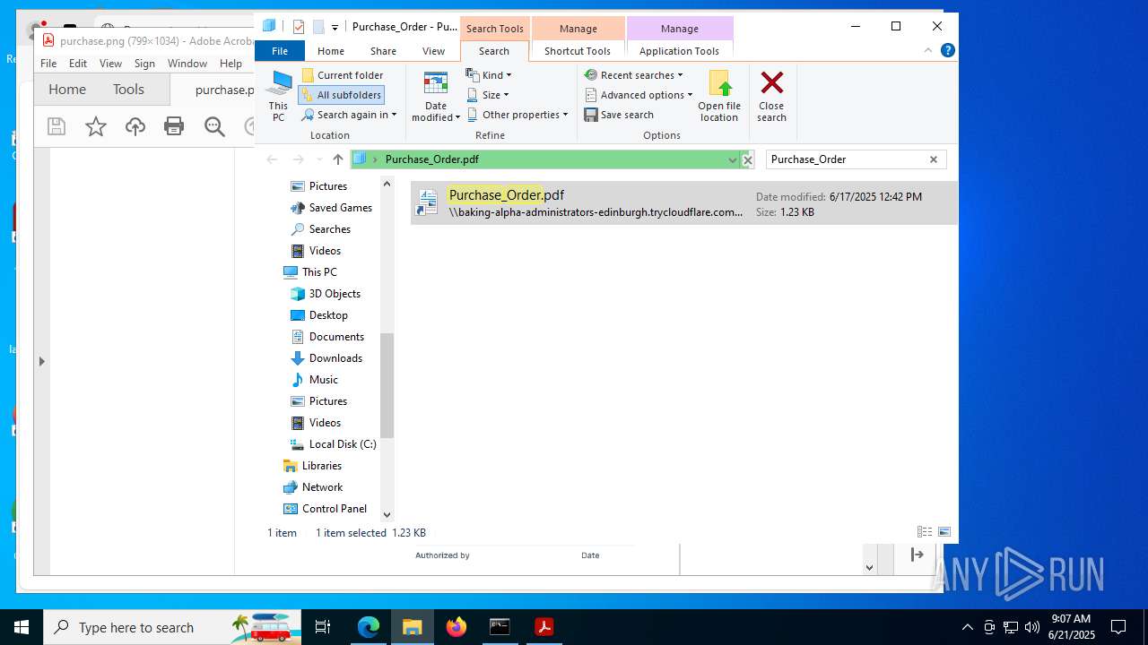Expand Acrobat left pane arrow
The width and height of the screenshot is (1148, 645).
click(41, 362)
